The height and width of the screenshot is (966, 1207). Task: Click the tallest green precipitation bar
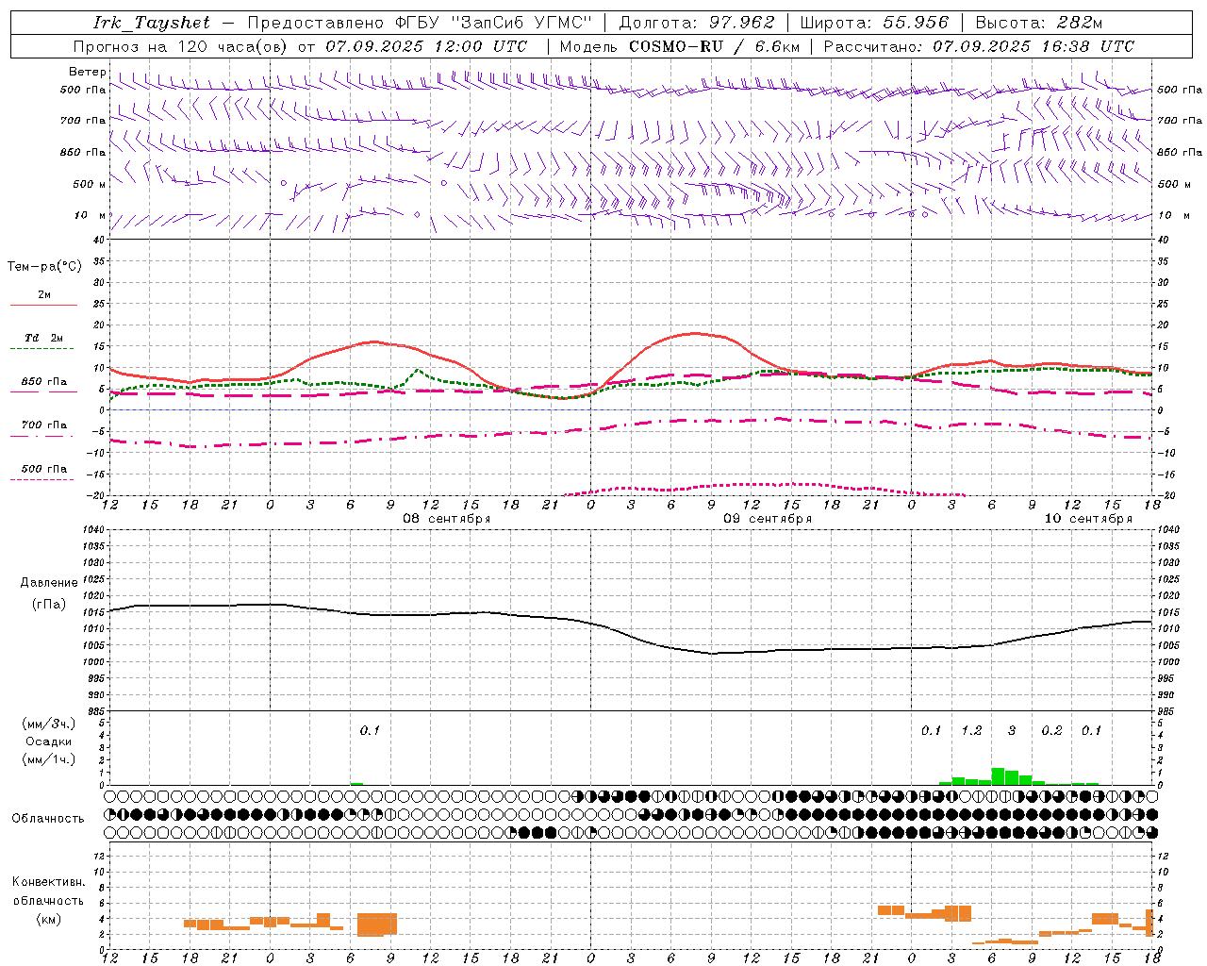[998, 776]
